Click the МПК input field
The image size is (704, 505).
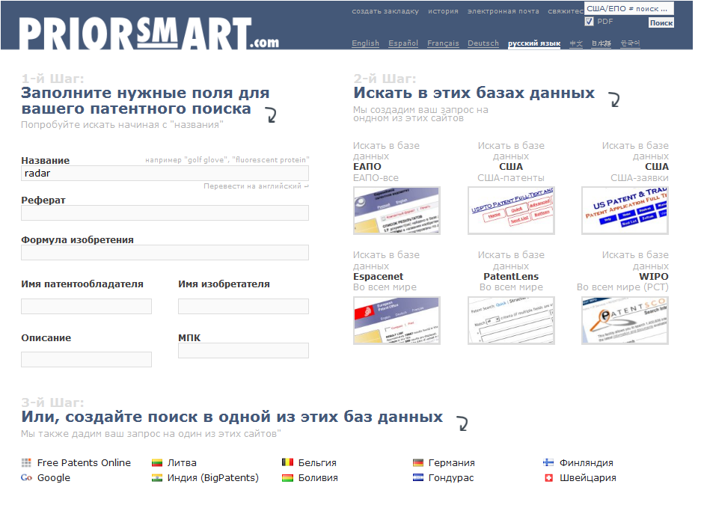click(x=243, y=351)
